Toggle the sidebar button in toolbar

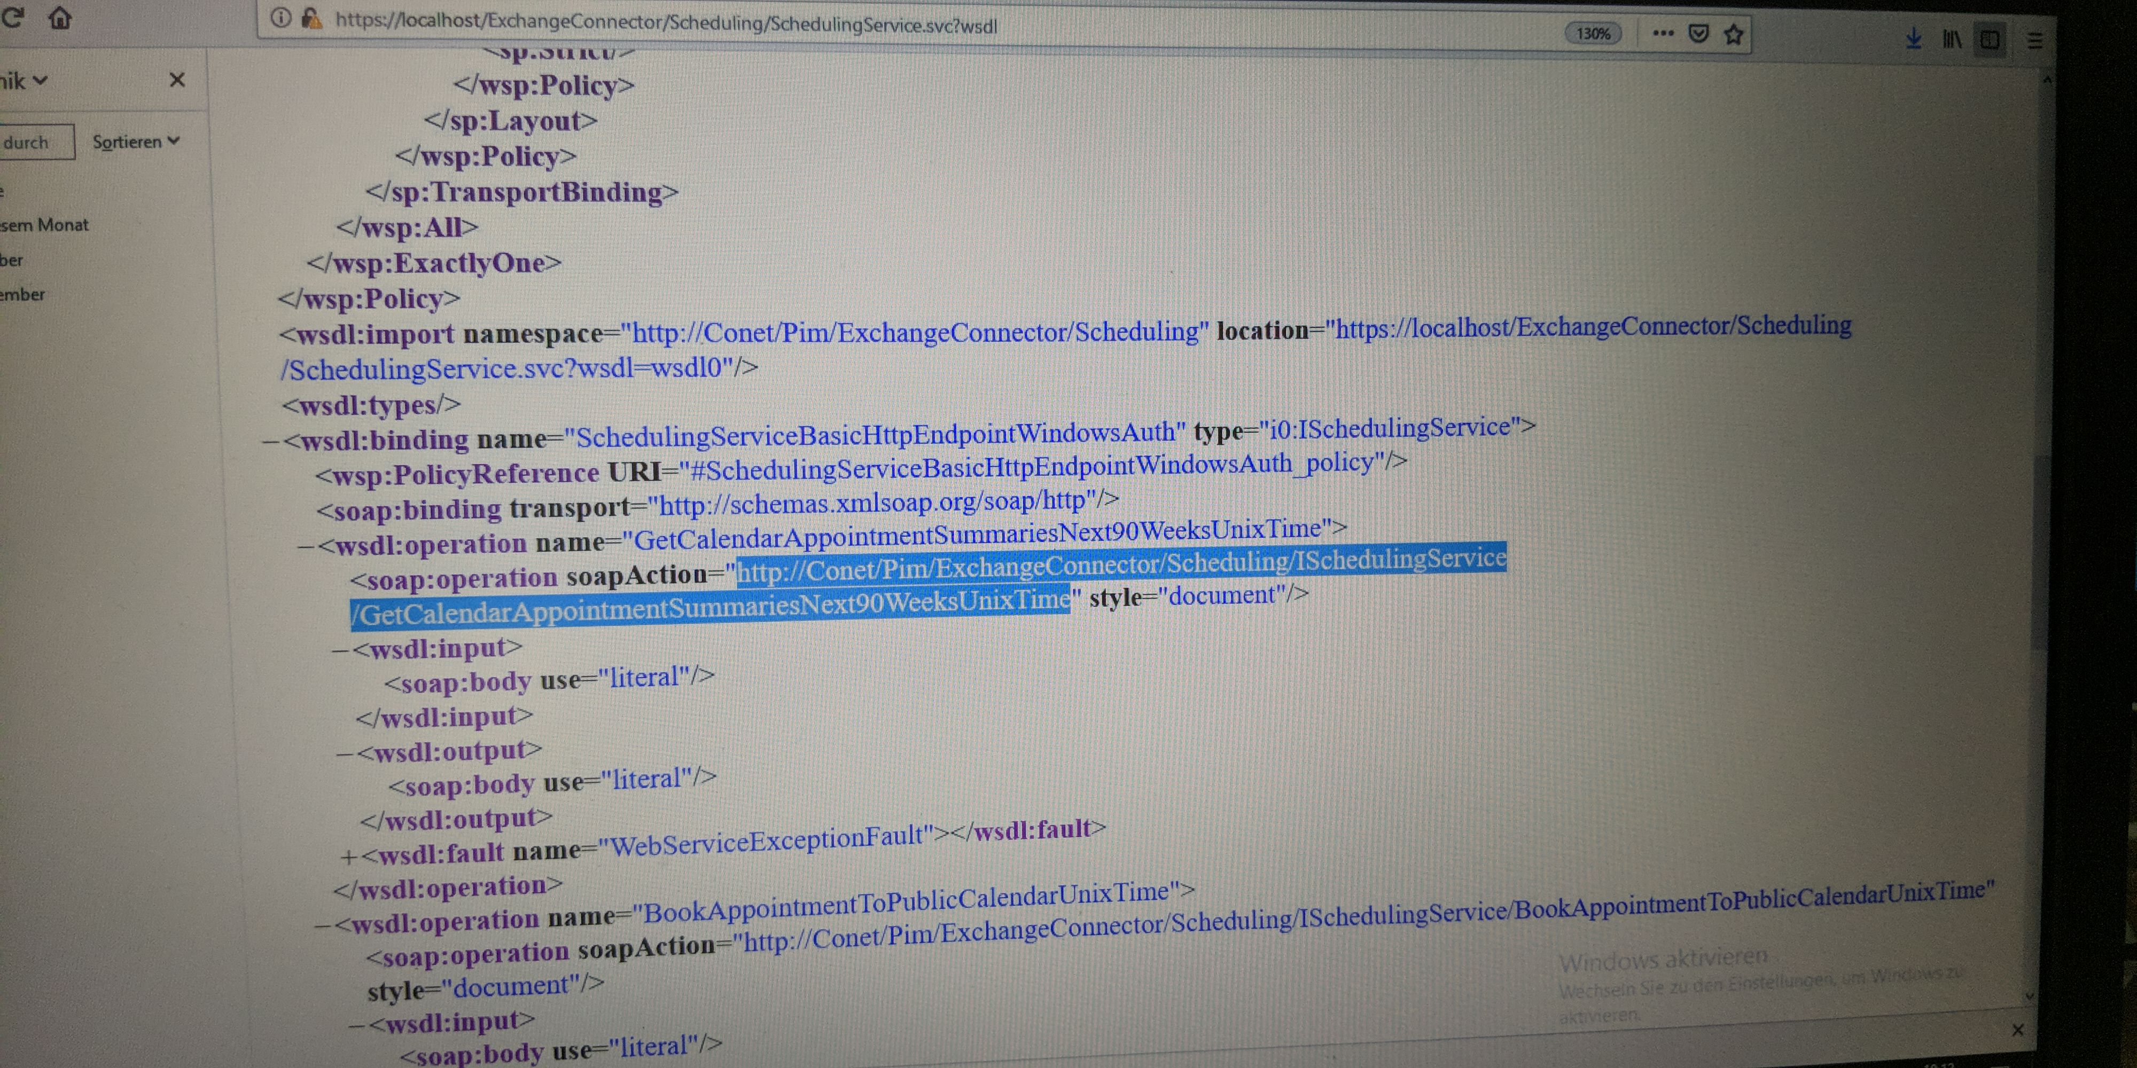pyautogui.click(x=1990, y=40)
